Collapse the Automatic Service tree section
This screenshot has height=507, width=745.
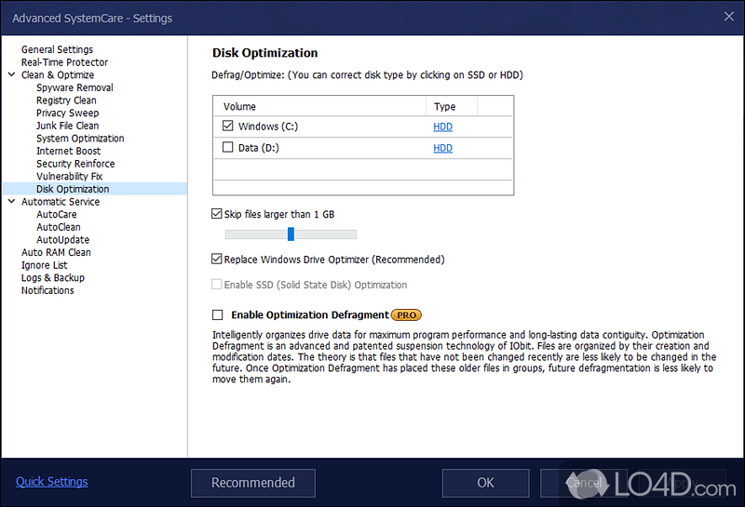tap(11, 202)
